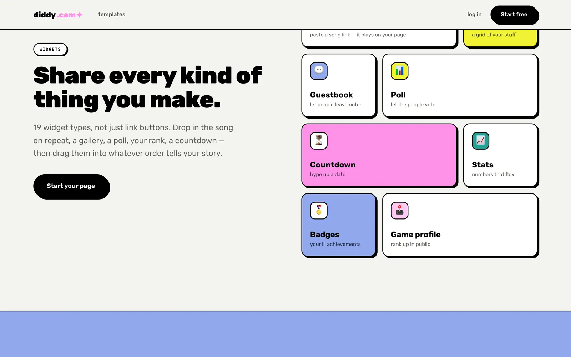Image resolution: width=571 pixels, height=357 pixels.
Task: Click the Badges card title
Action: pyautogui.click(x=325, y=235)
